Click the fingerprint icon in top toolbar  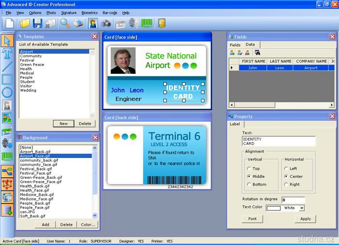pyautogui.click(x=134, y=23)
